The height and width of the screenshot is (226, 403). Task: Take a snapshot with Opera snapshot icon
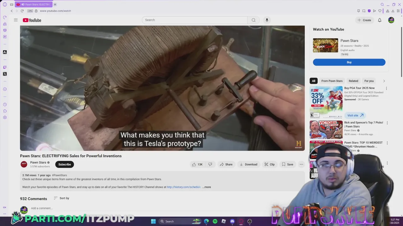tap(364, 11)
